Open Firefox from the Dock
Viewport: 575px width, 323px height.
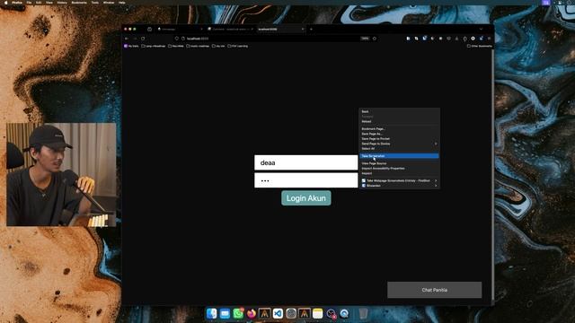tap(252, 313)
